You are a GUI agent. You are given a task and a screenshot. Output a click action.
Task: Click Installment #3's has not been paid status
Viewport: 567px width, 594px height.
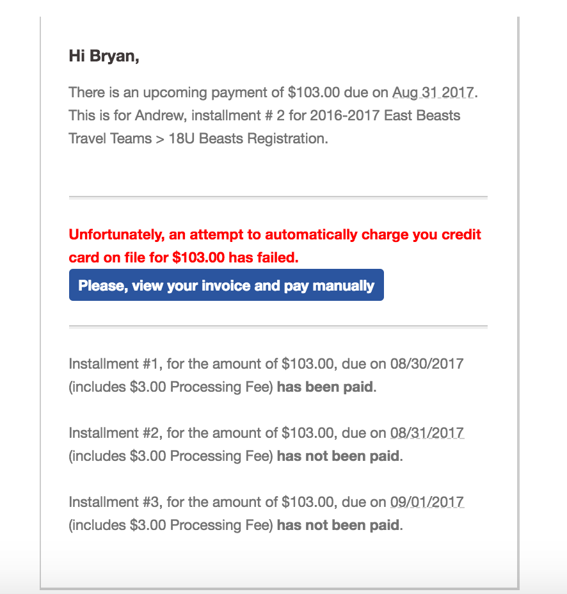(x=339, y=525)
